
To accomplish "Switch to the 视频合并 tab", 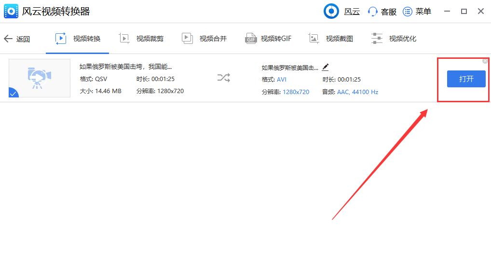I will point(204,39).
